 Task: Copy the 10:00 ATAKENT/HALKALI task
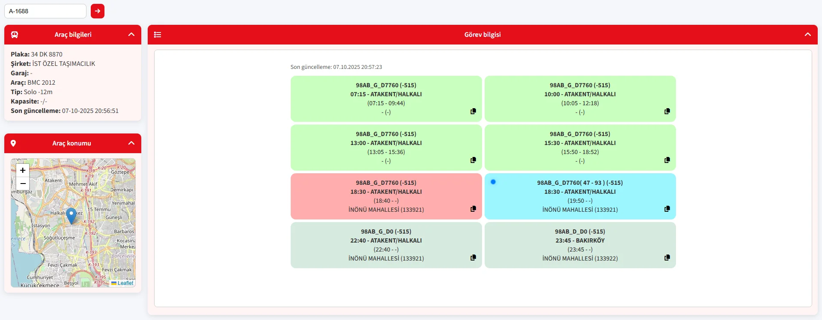667,111
